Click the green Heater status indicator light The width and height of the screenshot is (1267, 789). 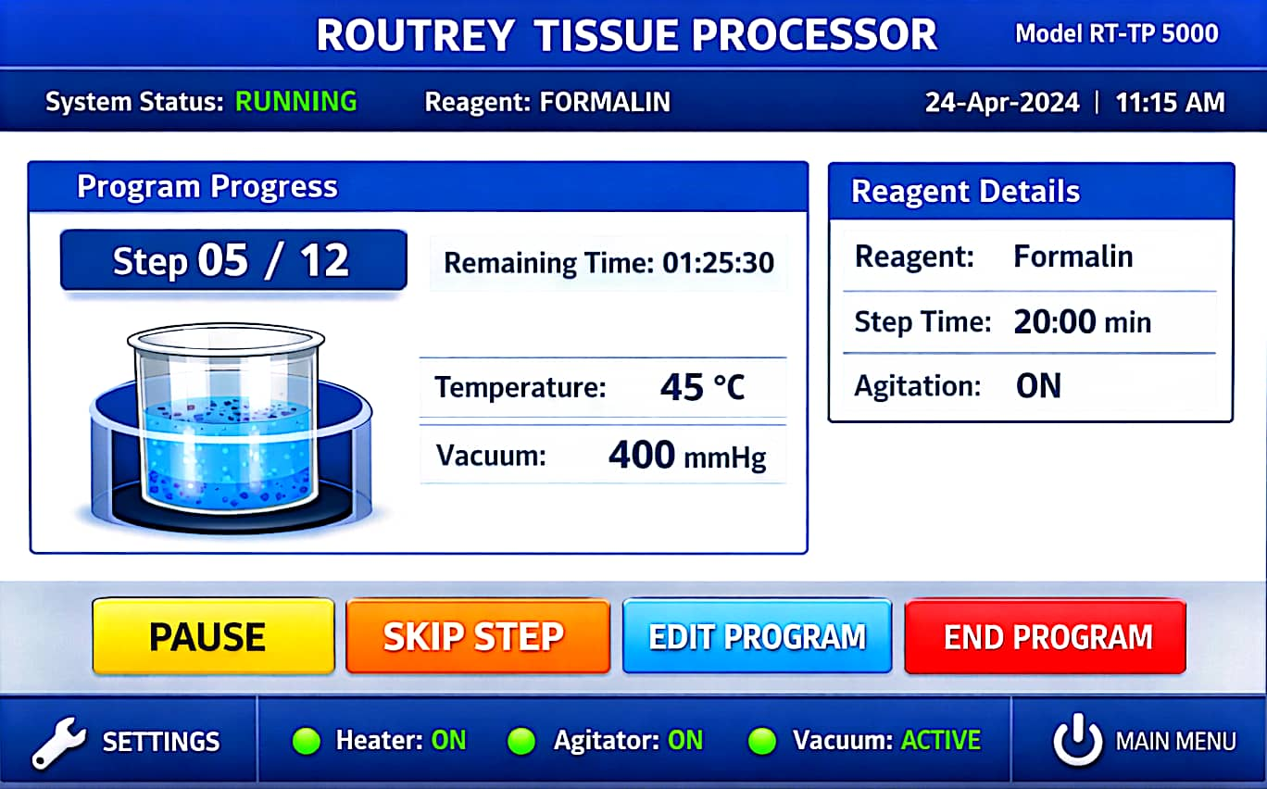[306, 741]
